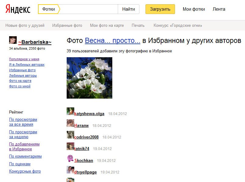Open ~Barbariska~ profile avatar picture
Image resolution: width=245 pixels, height=182 pixels.
[x=13, y=40]
